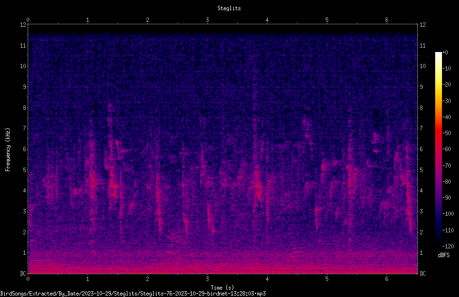Click the bright call near 1 second at 4 kHz

[93, 185]
